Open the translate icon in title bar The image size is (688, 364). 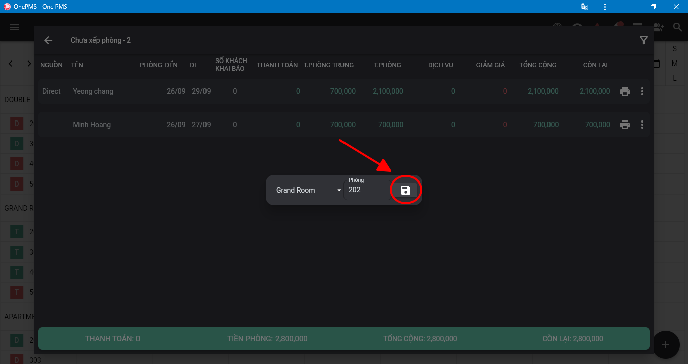tap(584, 7)
